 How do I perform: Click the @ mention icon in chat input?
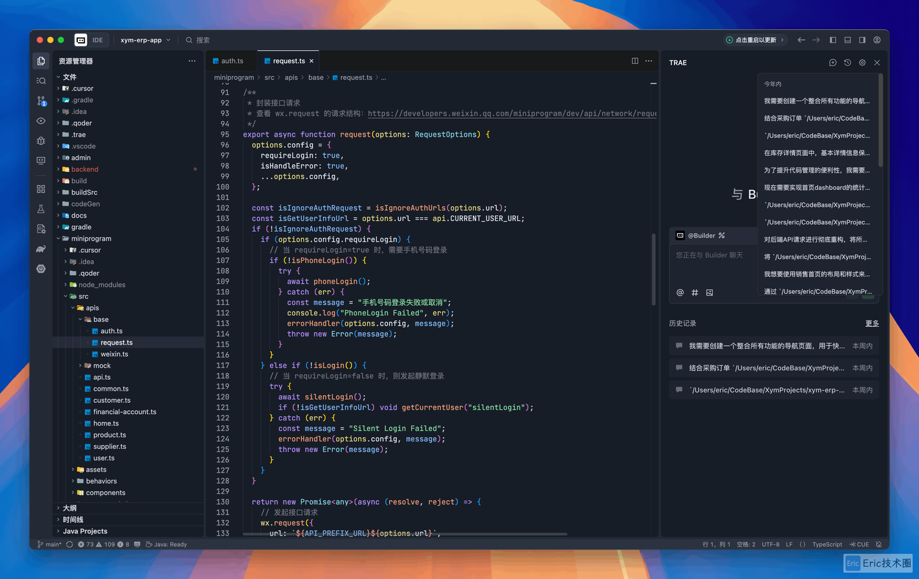pyautogui.click(x=680, y=292)
